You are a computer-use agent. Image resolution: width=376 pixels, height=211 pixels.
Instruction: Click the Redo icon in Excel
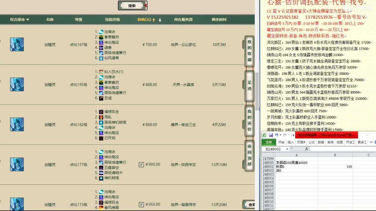284,135
